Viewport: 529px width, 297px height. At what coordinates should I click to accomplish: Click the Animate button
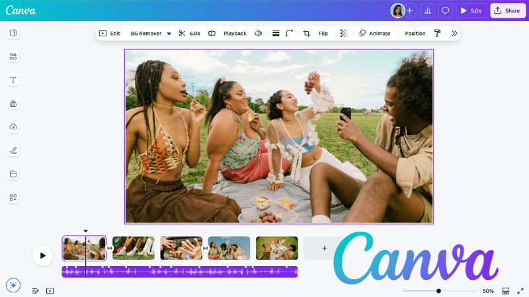(x=374, y=34)
